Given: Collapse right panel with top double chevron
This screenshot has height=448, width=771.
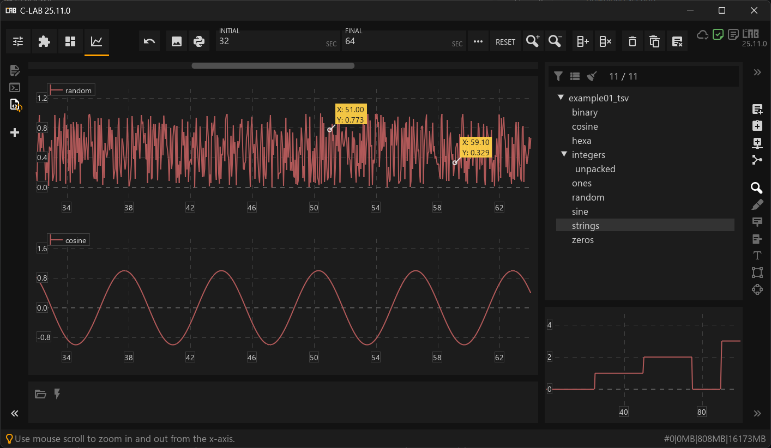Looking at the screenshot, I should [757, 72].
